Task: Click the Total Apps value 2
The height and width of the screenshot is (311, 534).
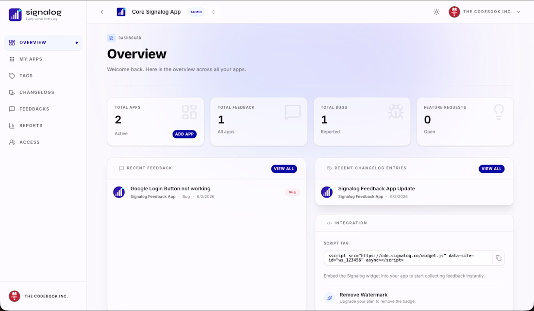Action: [118, 120]
